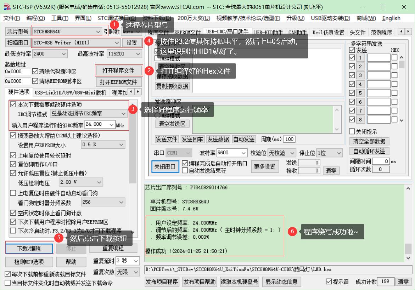Toggle 清除代码缓冲区 checkbox
The width and height of the screenshot is (415, 290).
tap(35, 72)
